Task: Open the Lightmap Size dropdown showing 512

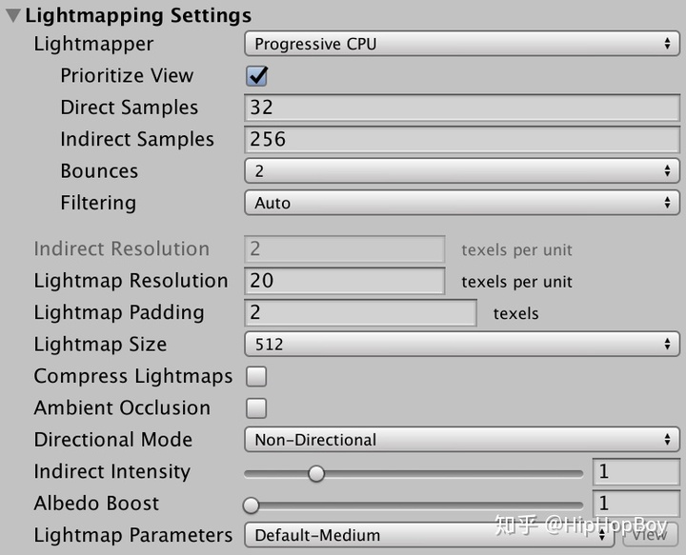Action: pyautogui.click(x=462, y=345)
